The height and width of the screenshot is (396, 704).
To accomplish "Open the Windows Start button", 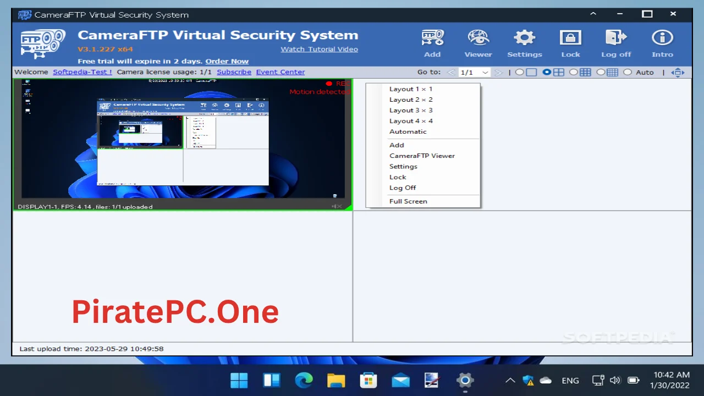I will tap(239, 380).
